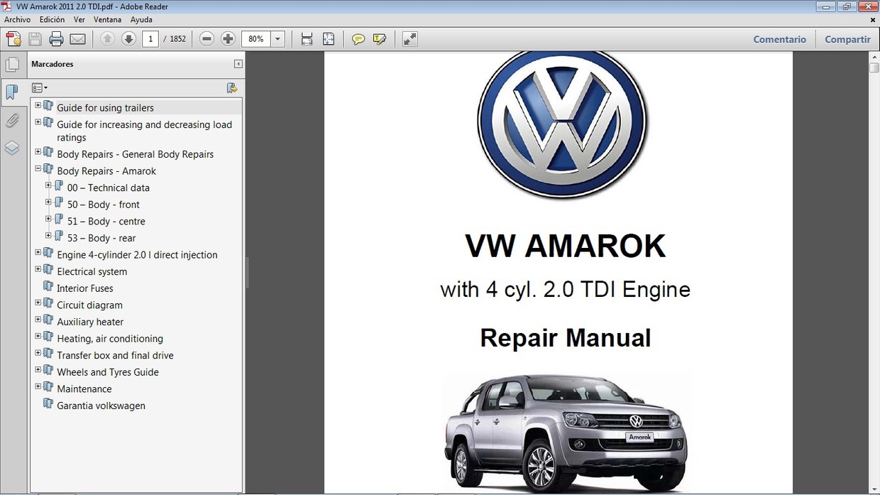880x495 pixels.
Task: Select the fit one full page icon
Action: (329, 39)
